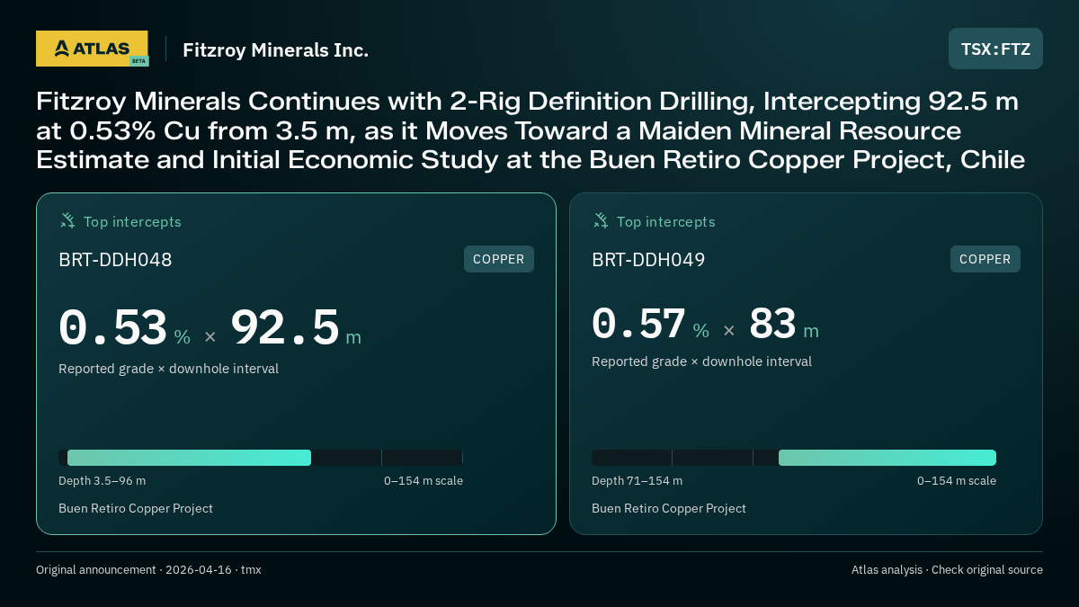The width and height of the screenshot is (1079, 607).
Task: Click the depth bar for BRT-DDH048
Action: pyautogui.click(x=261, y=458)
